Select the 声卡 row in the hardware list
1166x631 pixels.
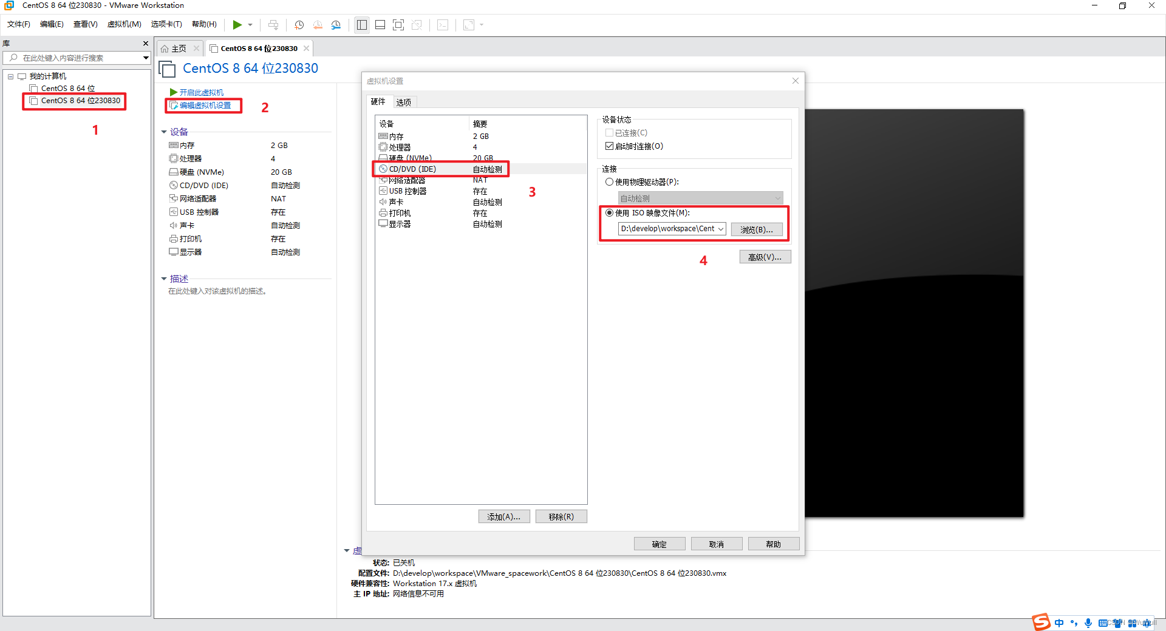click(481, 202)
